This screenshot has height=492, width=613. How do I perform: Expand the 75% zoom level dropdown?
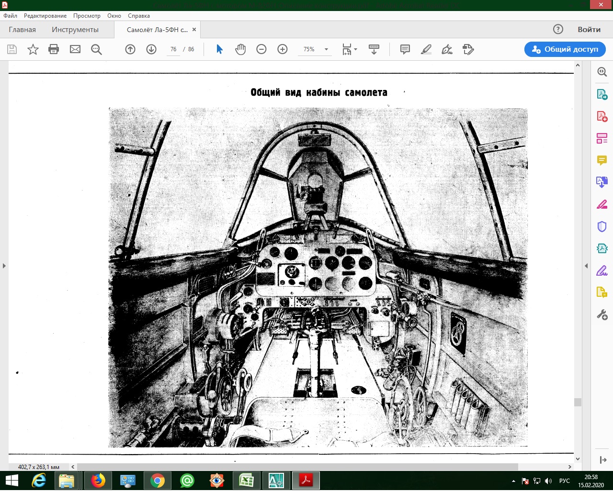326,49
